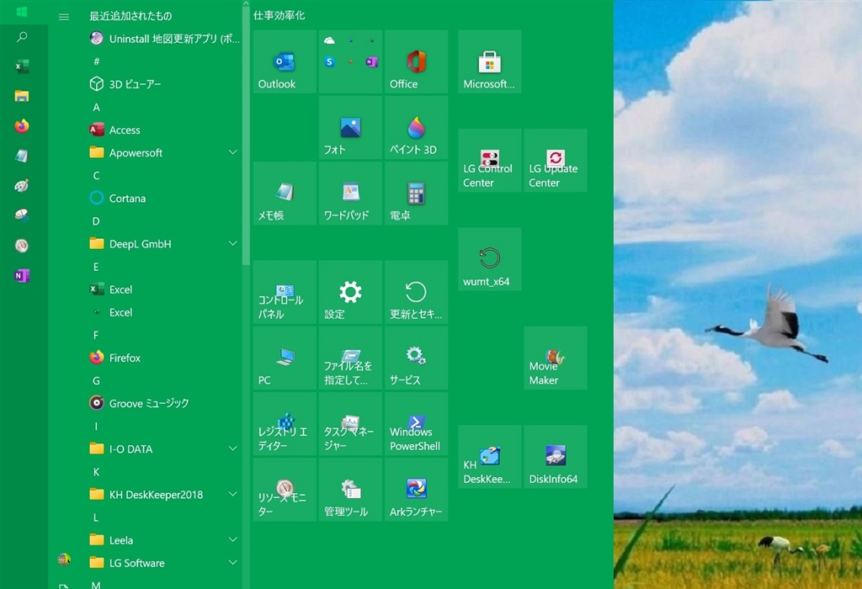Open the 更新とセキュリティ tile
The image size is (862, 589).
416,292
